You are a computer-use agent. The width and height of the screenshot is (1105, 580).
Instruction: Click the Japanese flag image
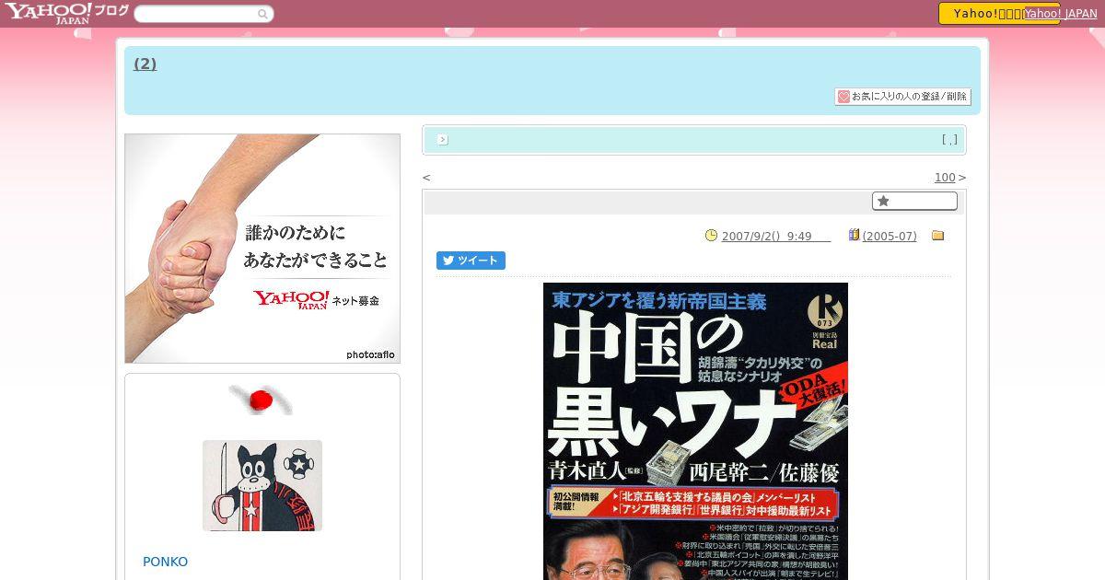click(262, 400)
